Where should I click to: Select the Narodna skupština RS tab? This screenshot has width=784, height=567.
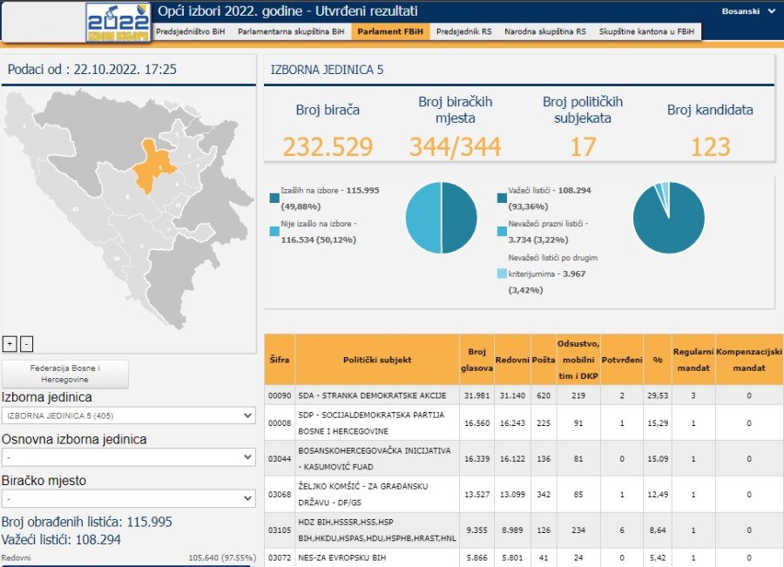[544, 31]
